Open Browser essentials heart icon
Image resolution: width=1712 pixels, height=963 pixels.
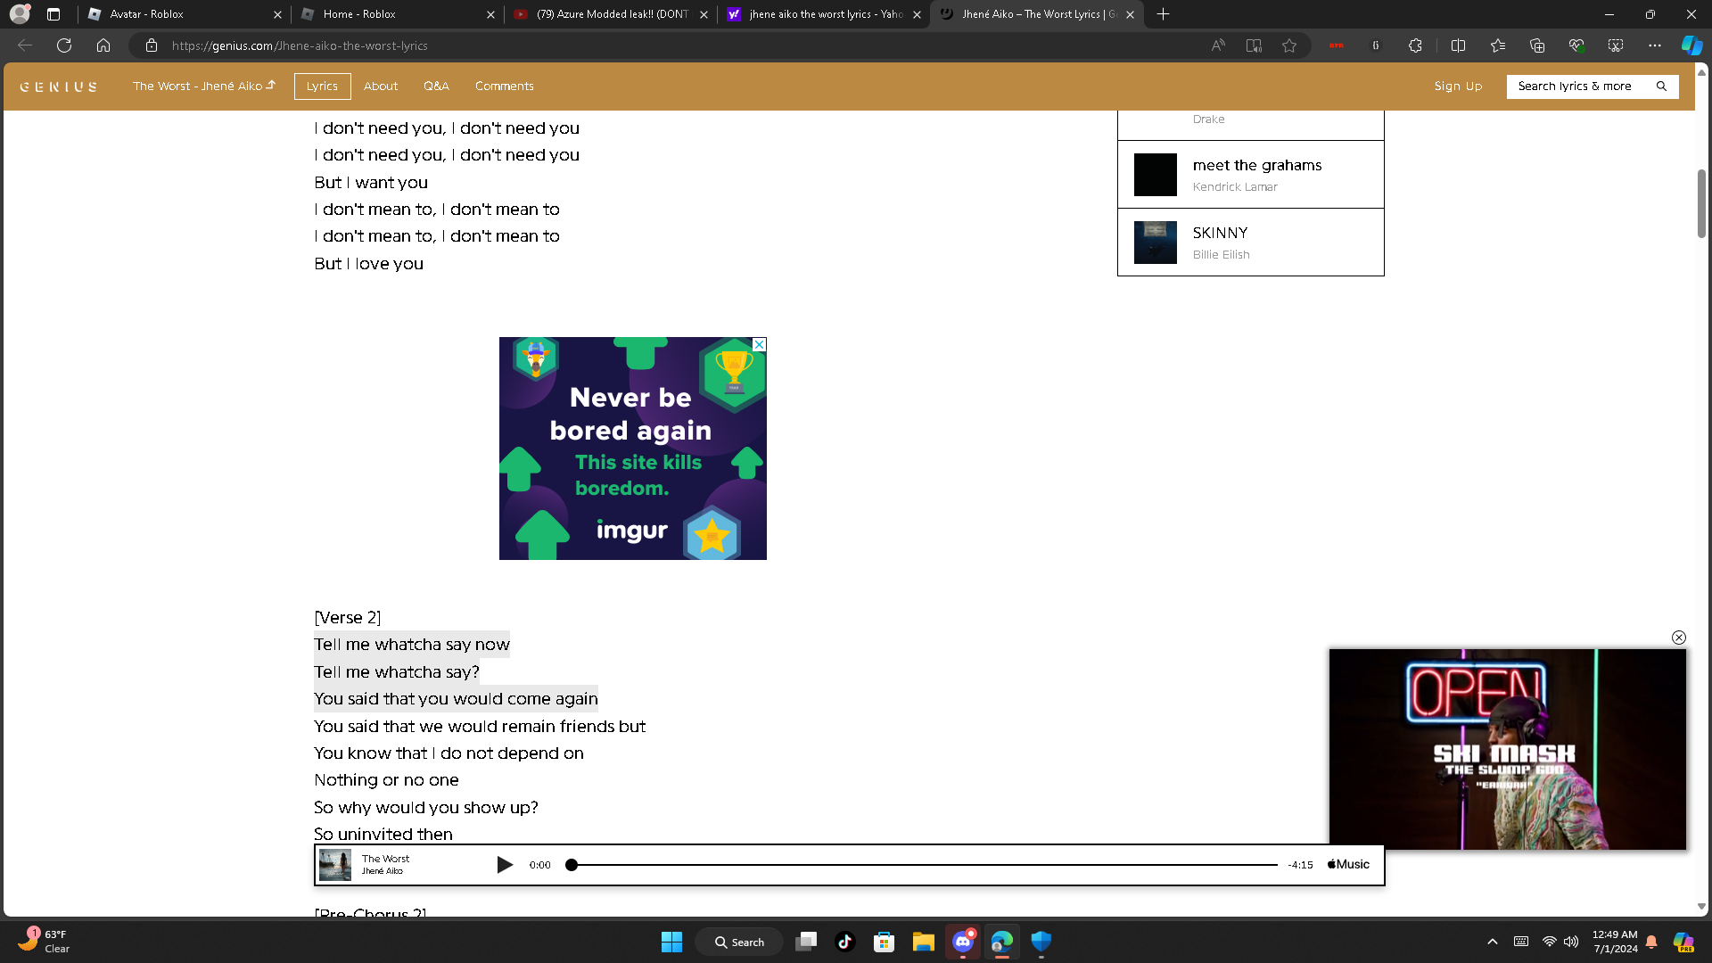pos(1576,45)
